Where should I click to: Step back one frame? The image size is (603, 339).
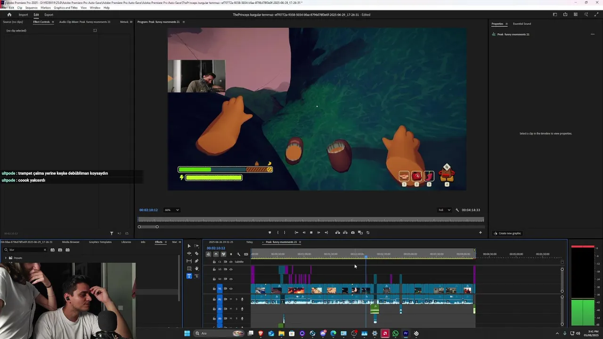click(x=304, y=233)
